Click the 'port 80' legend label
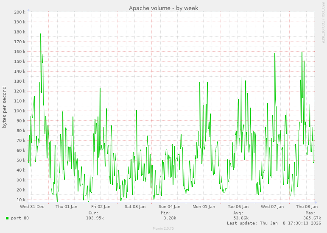The width and height of the screenshot is (327, 233). coord(20,218)
